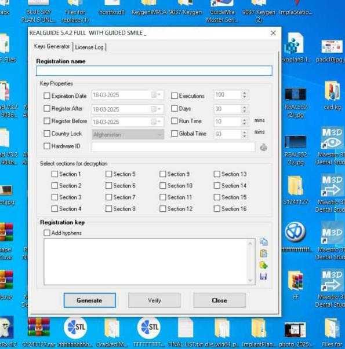Click the Hardware ID text field
The height and width of the screenshot is (349, 345).
click(173, 147)
